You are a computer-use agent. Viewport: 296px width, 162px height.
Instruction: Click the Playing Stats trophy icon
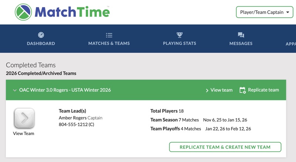point(179,35)
